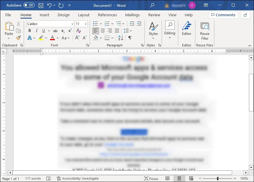Select the Format Painter brush
This screenshot has height=182, width=254.
(x=18, y=38)
